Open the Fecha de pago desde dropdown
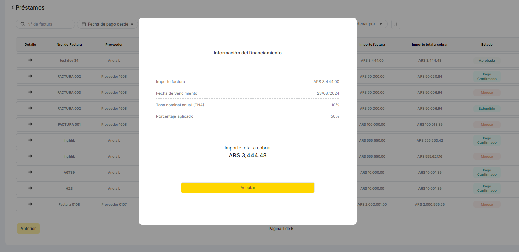519x252 pixels. click(x=108, y=24)
